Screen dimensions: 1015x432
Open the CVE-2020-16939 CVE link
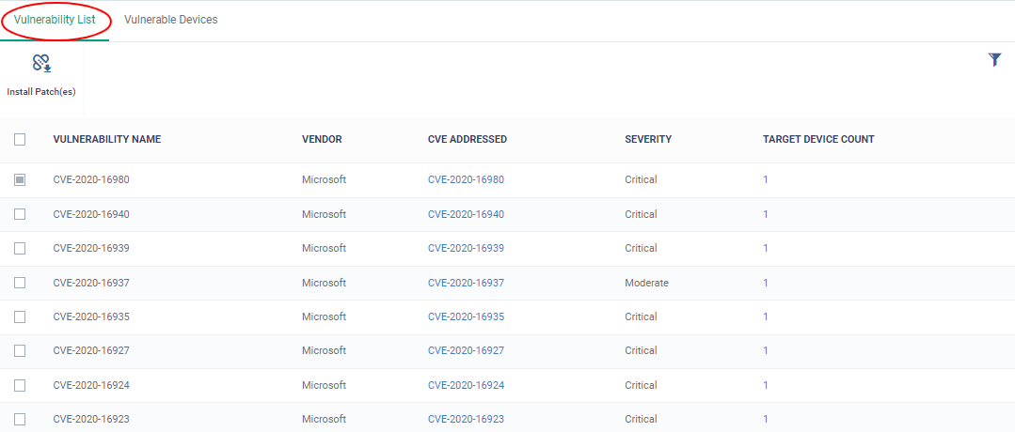tap(466, 248)
